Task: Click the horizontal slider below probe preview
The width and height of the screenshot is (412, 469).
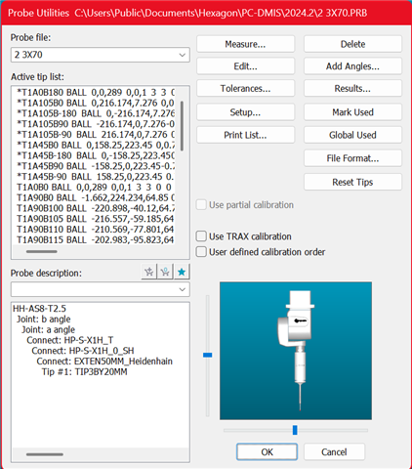Action: pyautogui.click(x=295, y=430)
